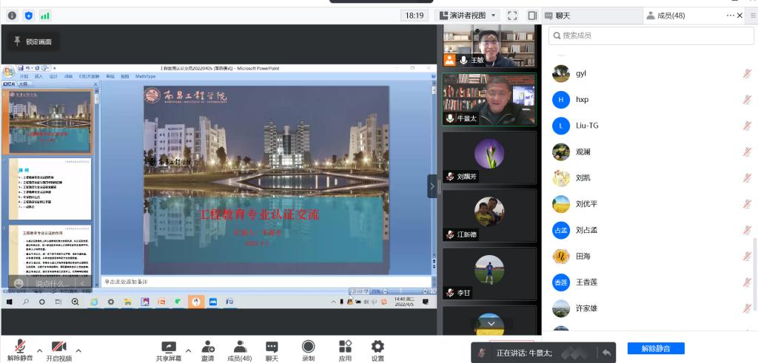Open Share Screen (共享屏幕) in the bottom toolbar
This screenshot has width=758, height=363.
(x=169, y=350)
